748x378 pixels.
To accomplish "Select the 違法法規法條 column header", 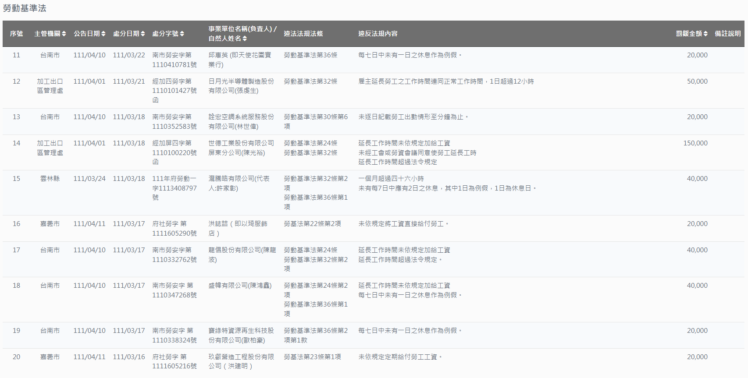I will (303, 34).
